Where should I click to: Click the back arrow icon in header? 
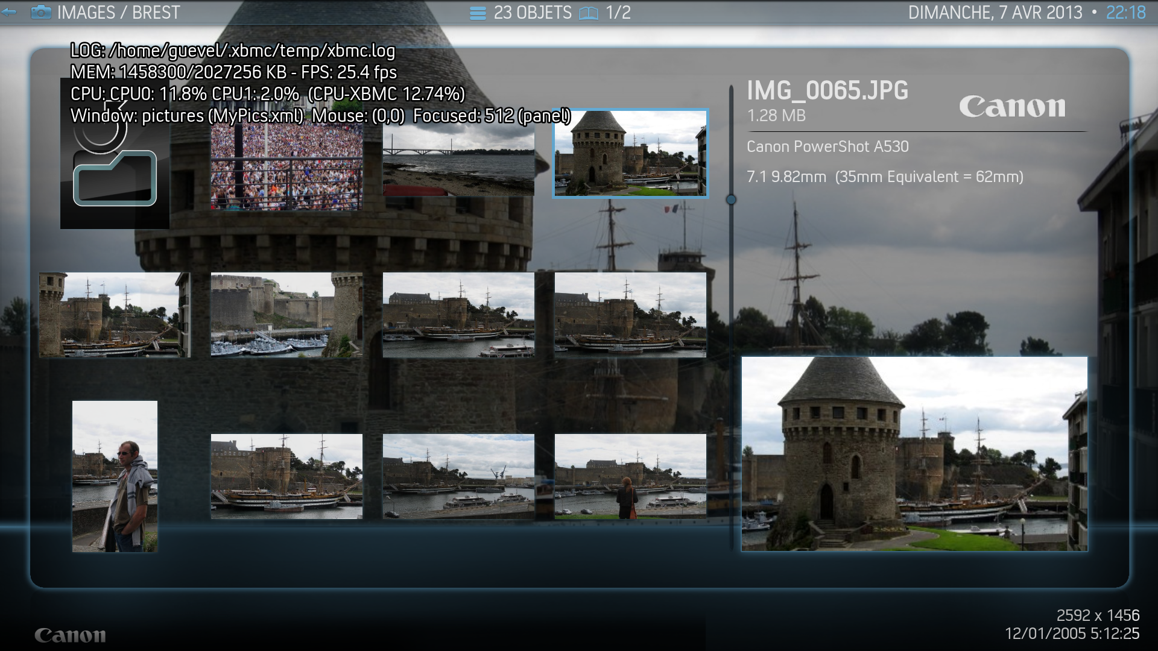[8, 12]
